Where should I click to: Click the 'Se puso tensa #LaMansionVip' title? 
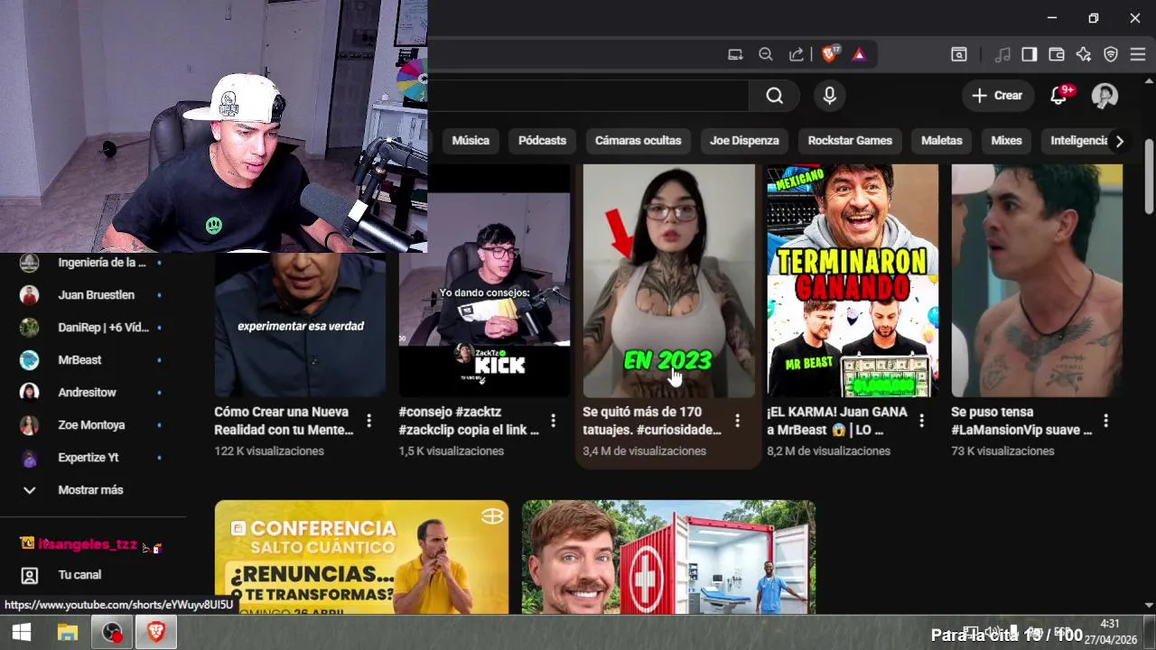click(1021, 421)
